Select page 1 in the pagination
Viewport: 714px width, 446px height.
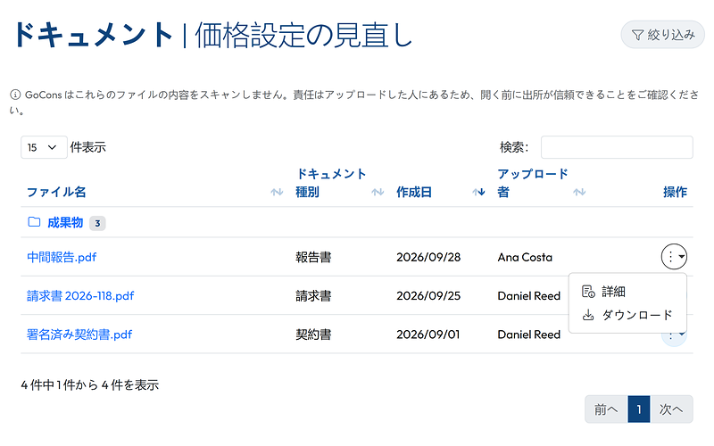pos(639,409)
